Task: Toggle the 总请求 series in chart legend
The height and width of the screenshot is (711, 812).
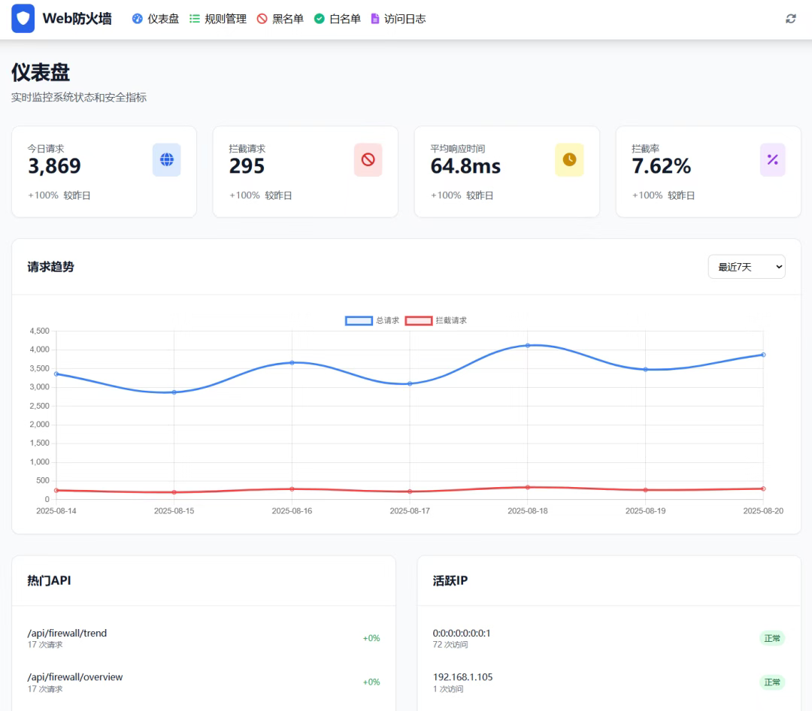Action: point(373,320)
